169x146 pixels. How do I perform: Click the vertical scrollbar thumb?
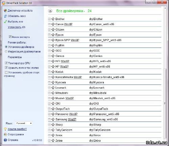point(165,103)
